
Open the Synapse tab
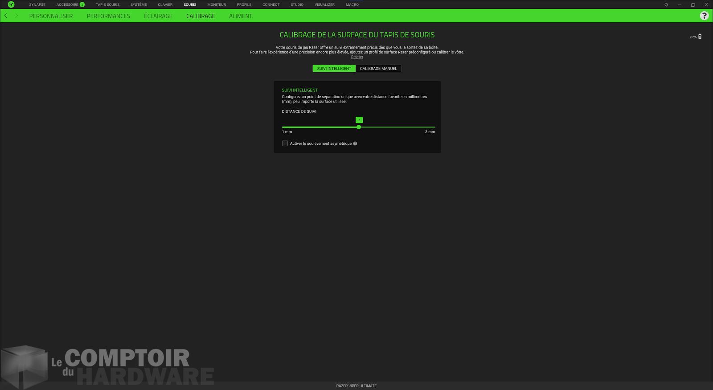[x=37, y=4]
